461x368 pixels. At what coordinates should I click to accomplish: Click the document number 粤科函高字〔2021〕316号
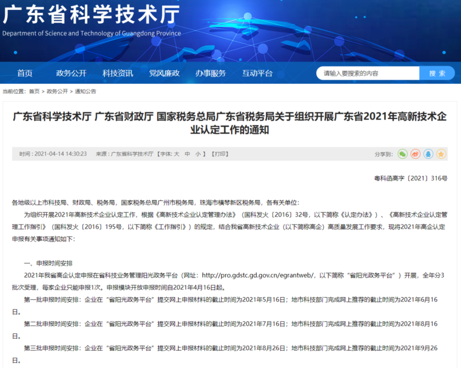point(411,178)
